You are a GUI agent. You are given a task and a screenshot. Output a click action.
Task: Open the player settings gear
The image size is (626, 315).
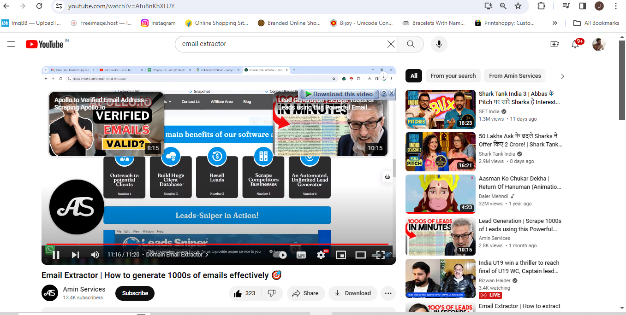321,255
